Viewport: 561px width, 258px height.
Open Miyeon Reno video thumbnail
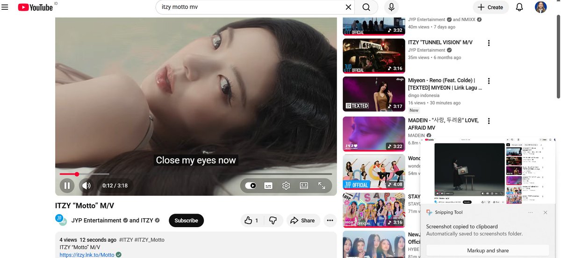(x=374, y=94)
